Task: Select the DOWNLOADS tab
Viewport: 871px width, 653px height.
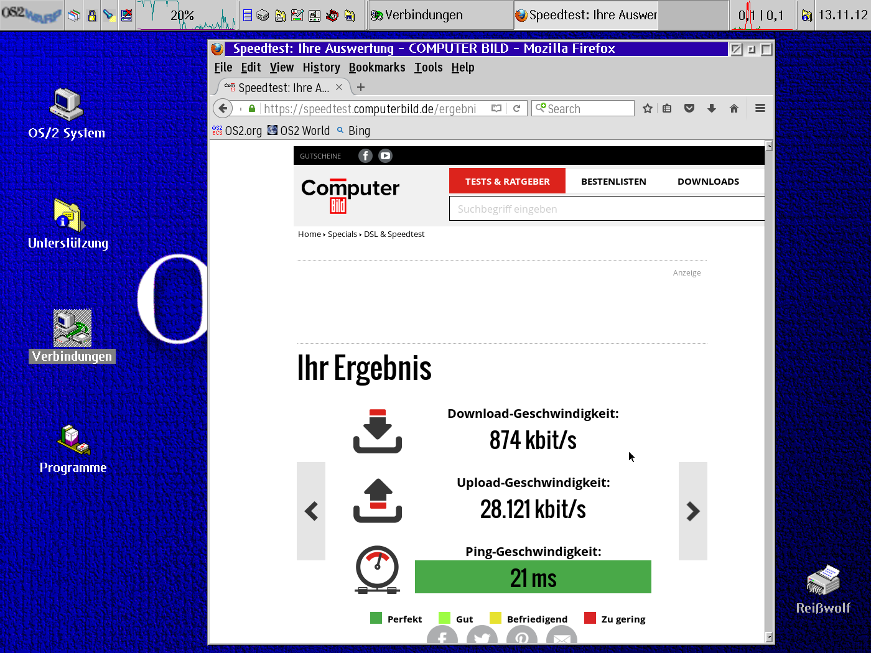Action: [x=708, y=181]
